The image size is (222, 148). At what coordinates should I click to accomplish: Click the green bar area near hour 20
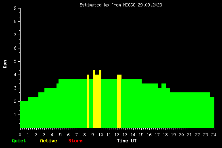pyautogui.click(x=182, y=110)
